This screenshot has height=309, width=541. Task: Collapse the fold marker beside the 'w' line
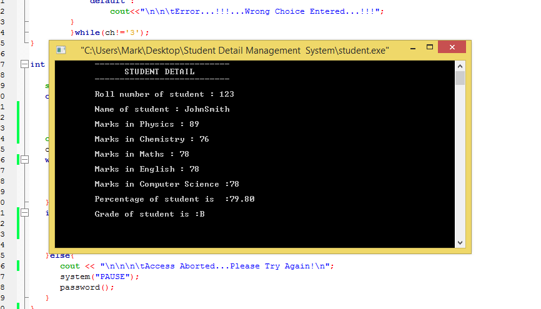pyautogui.click(x=24, y=160)
